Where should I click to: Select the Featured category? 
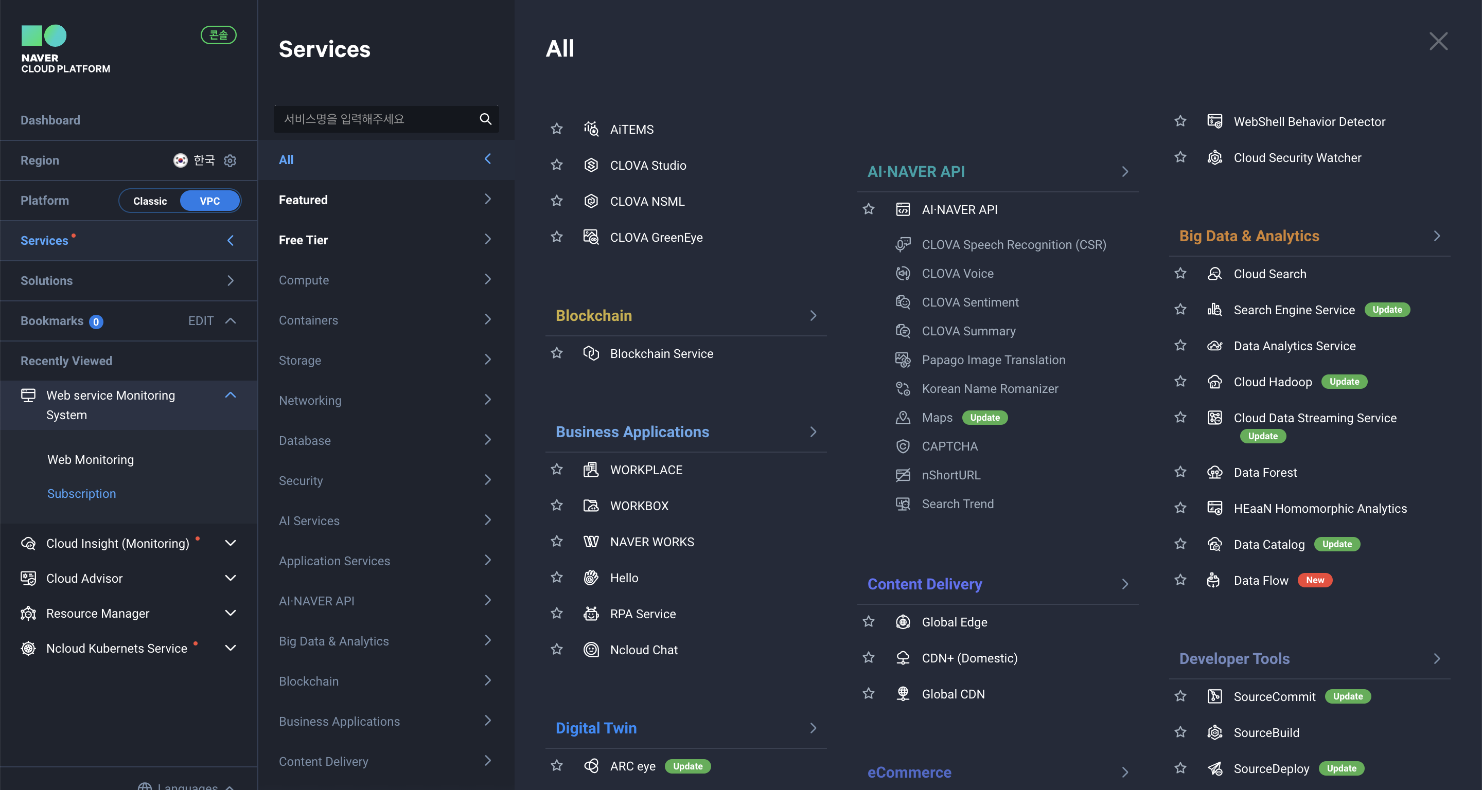coord(386,200)
